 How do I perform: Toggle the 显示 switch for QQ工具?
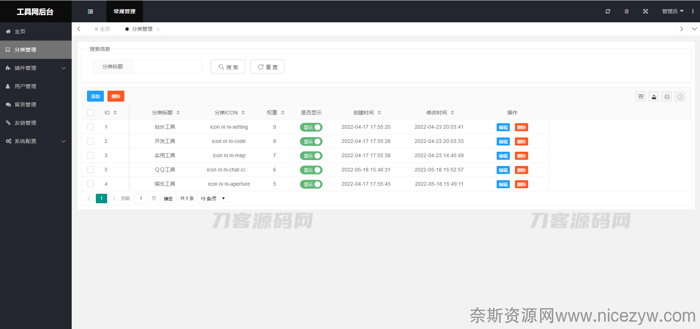[311, 170]
